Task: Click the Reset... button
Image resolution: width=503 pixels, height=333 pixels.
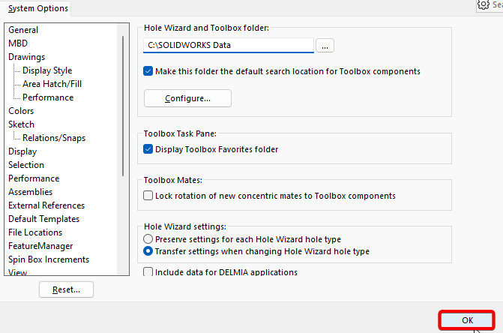Action: (x=67, y=289)
